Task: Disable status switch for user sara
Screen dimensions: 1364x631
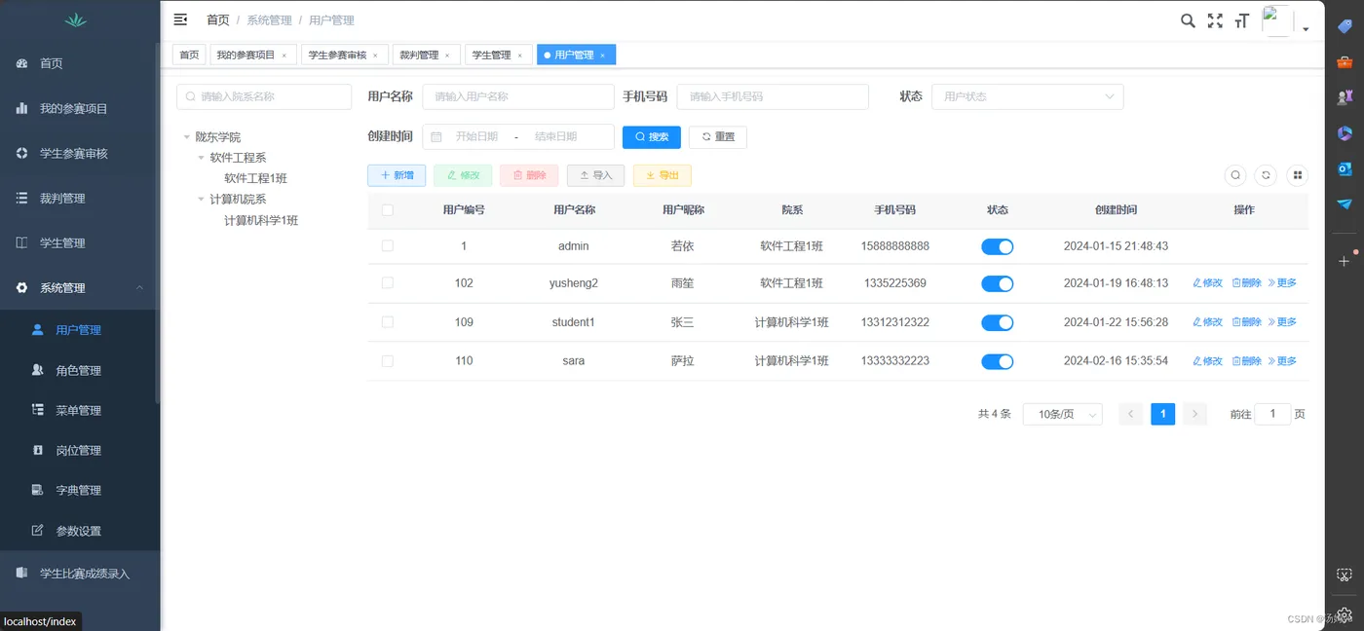Action: coord(997,361)
